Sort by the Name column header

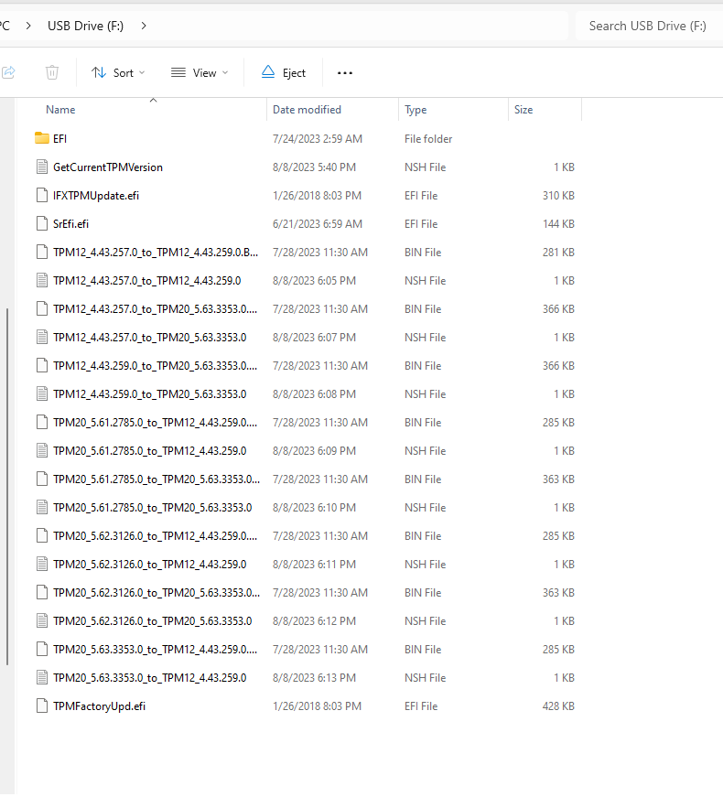click(x=60, y=110)
